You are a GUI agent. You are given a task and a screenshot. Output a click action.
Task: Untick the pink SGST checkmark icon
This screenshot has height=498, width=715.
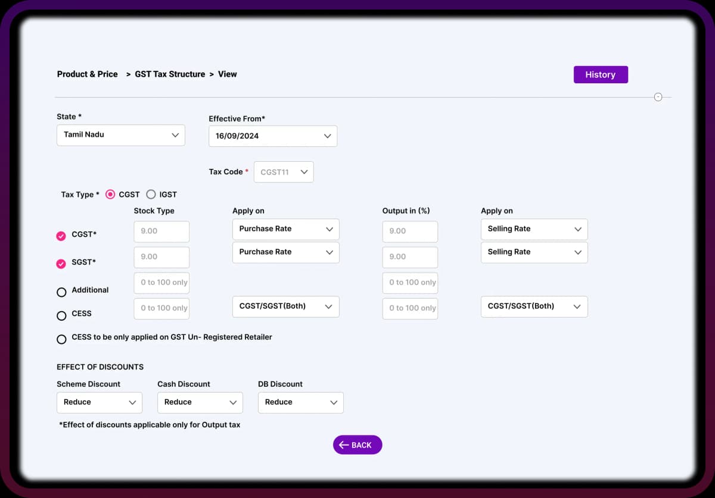tap(61, 264)
